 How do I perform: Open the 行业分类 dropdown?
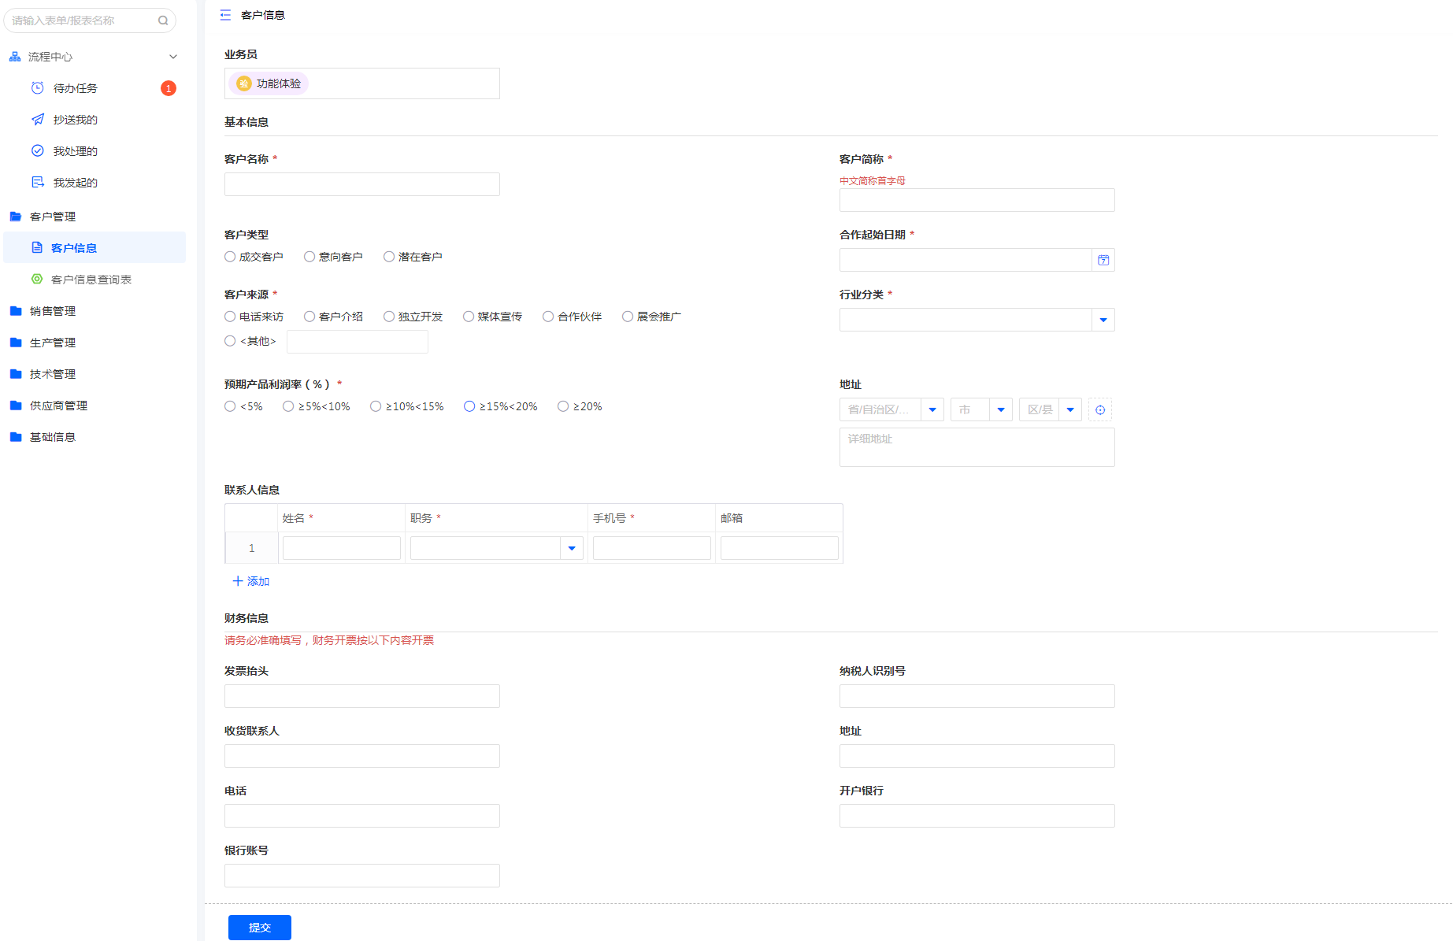[x=1103, y=320]
